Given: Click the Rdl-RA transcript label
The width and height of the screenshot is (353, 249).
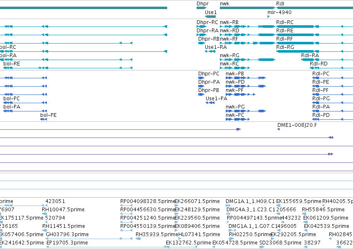Looking at the screenshot, I should click(310, 56).
